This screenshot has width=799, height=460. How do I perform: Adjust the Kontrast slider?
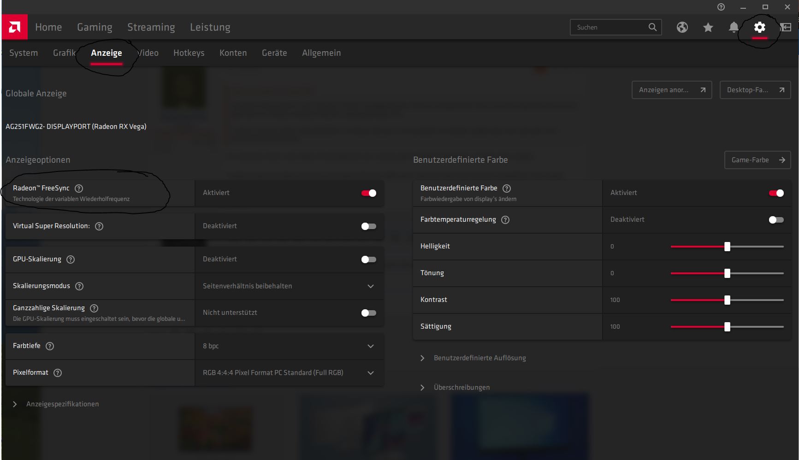tap(727, 300)
